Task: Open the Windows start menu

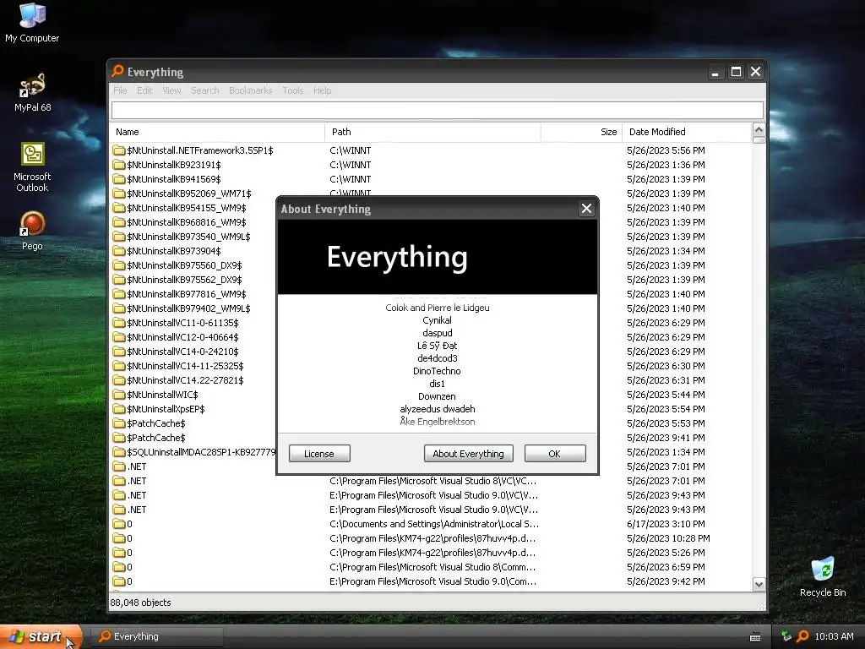Action: tap(41, 636)
